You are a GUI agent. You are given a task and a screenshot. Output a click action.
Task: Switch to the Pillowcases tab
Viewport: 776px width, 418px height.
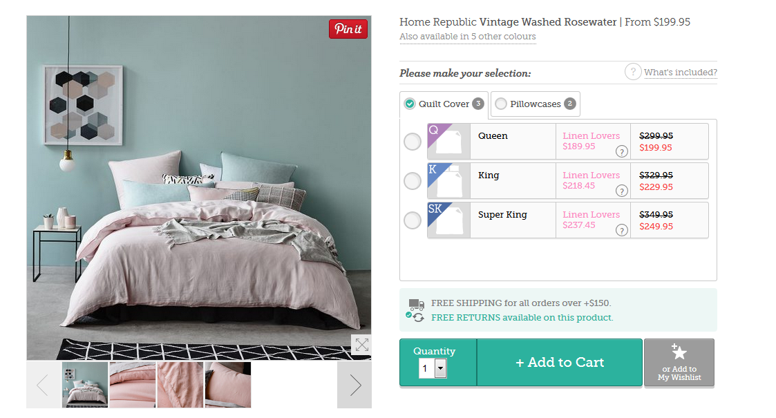click(536, 104)
